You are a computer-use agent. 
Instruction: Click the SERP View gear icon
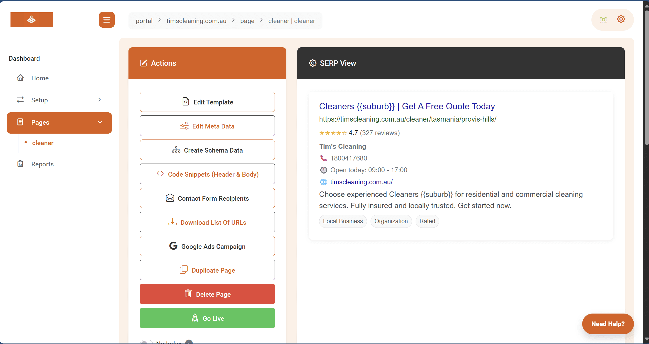pos(312,63)
